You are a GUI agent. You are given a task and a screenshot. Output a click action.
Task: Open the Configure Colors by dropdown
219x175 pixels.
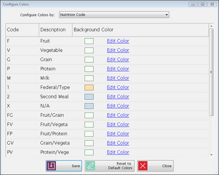(x=114, y=15)
